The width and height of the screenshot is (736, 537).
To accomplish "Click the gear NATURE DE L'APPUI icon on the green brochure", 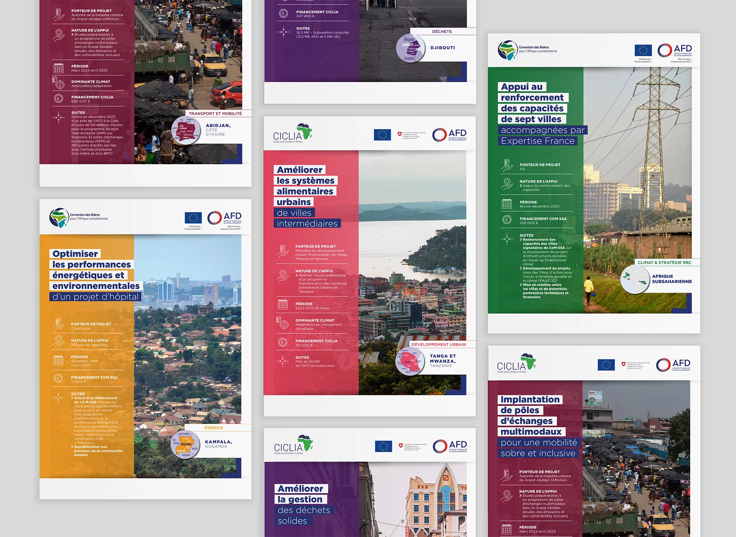I will coord(507,183).
